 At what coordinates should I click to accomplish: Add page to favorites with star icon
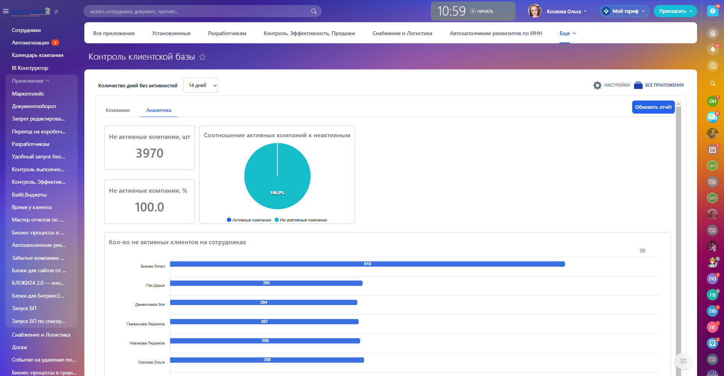tap(202, 57)
